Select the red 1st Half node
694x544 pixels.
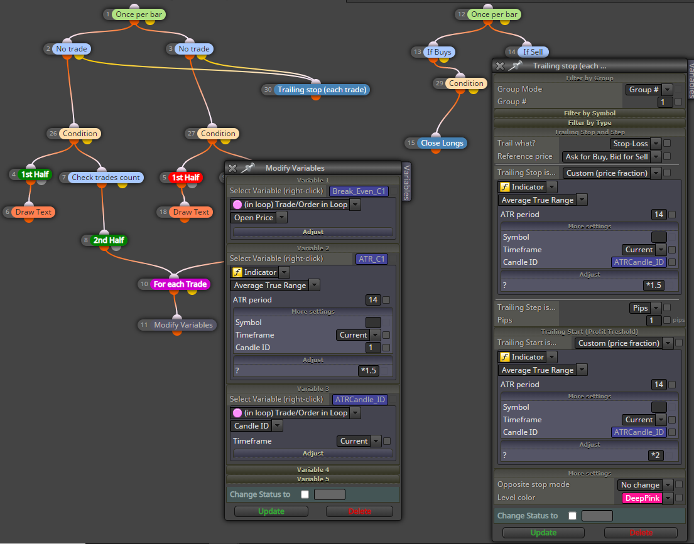pyautogui.click(x=185, y=178)
